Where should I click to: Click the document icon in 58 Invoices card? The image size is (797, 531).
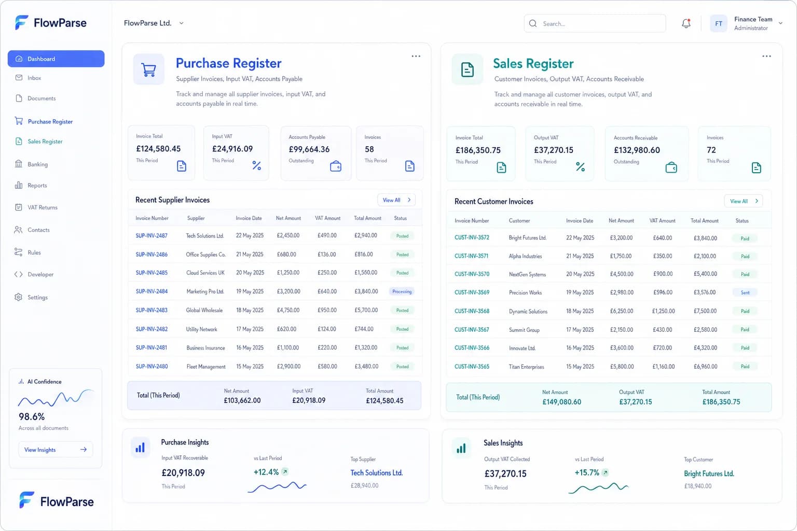(410, 166)
